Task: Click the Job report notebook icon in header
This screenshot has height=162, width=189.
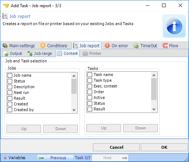Action: [x=5, y=16]
